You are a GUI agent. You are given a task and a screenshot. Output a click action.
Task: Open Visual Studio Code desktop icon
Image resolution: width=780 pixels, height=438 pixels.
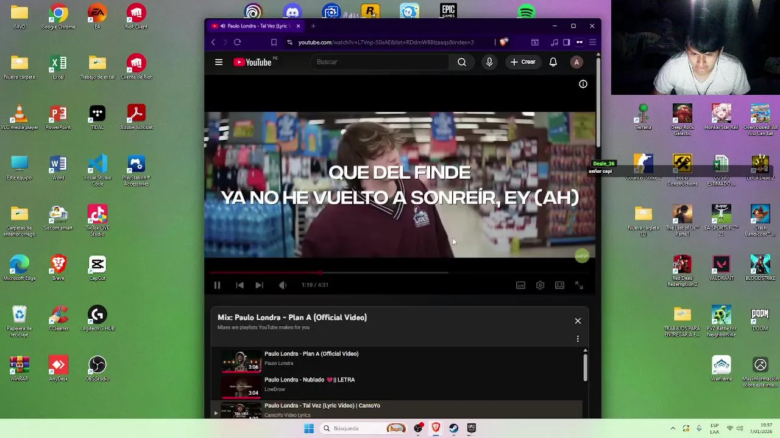point(97,170)
